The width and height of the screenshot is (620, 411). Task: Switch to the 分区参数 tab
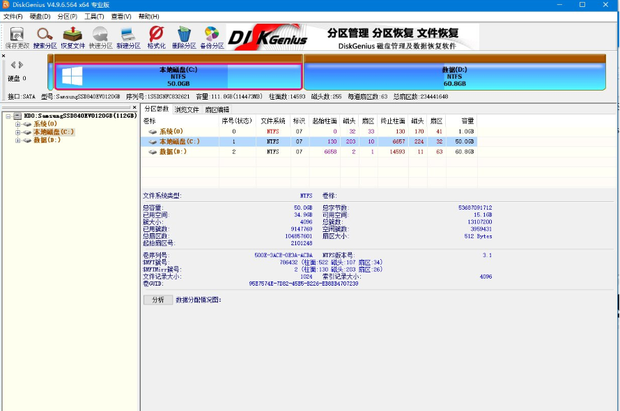tap(157, 109)
